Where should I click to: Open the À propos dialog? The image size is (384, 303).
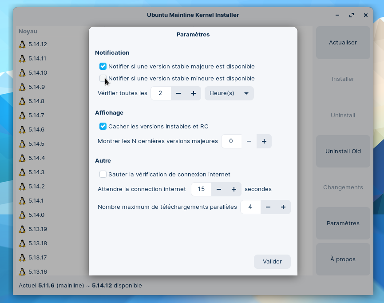[x=343, y=259]
